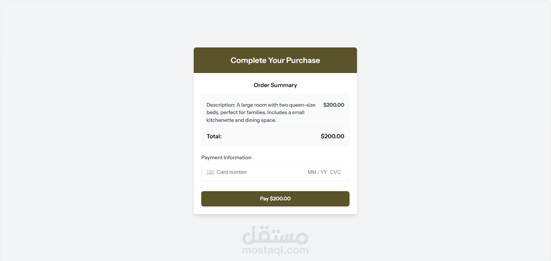Screen dimensions: 551x261
Task: Select the CVC field
Action: coord(335,172)
